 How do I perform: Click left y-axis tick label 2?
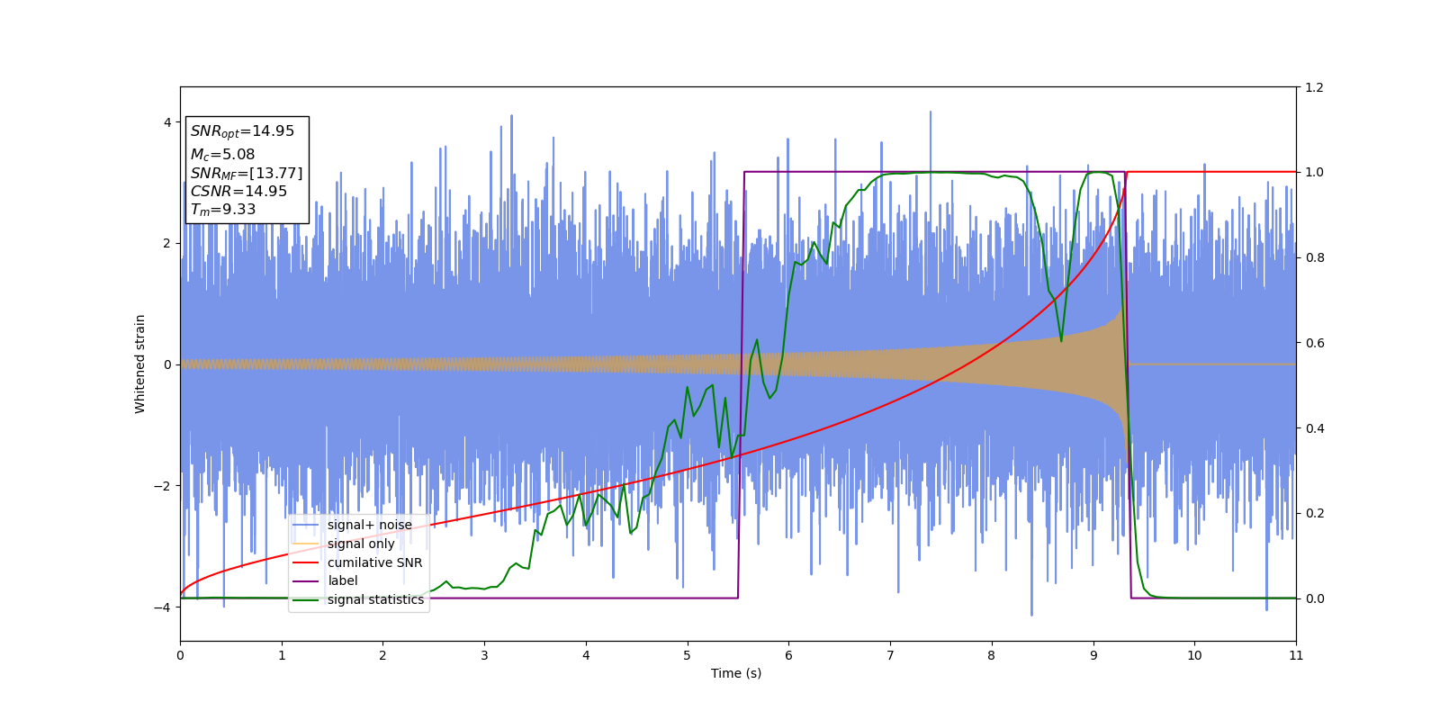(167, 243)
